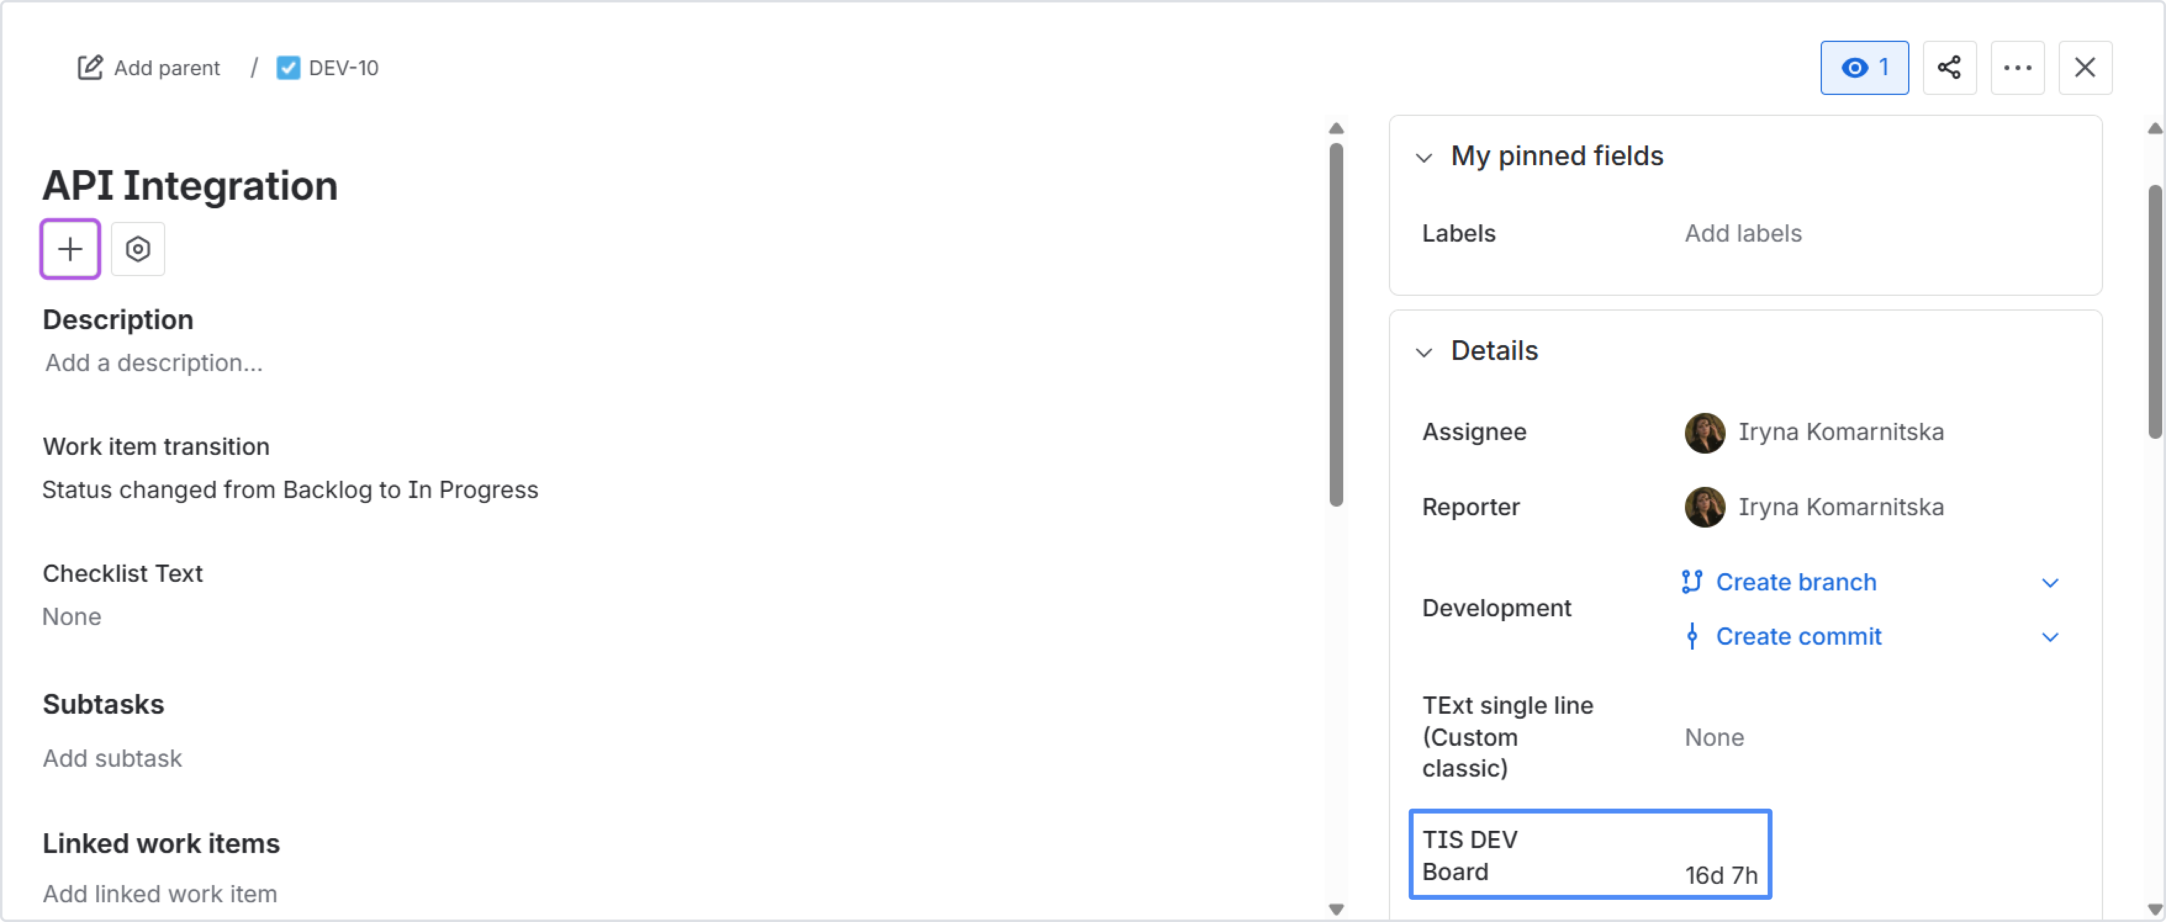Expand the Create commit dropdown arrow
The width and height of the screenshot is (2166, 922).
(2050, 637)
